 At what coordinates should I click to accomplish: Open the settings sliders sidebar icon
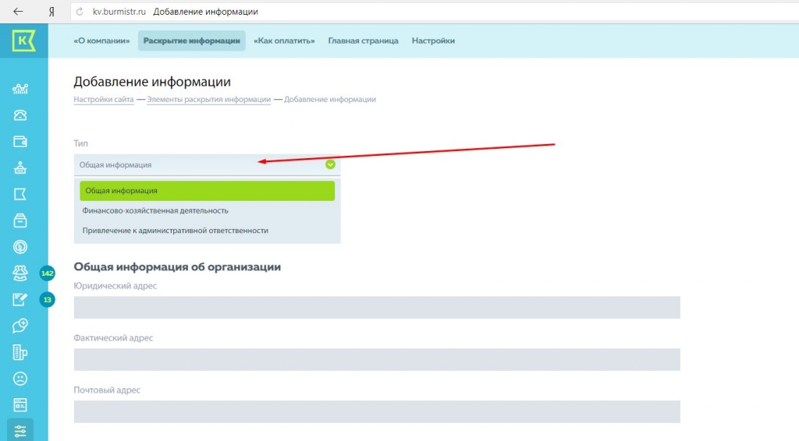point(20,431)
